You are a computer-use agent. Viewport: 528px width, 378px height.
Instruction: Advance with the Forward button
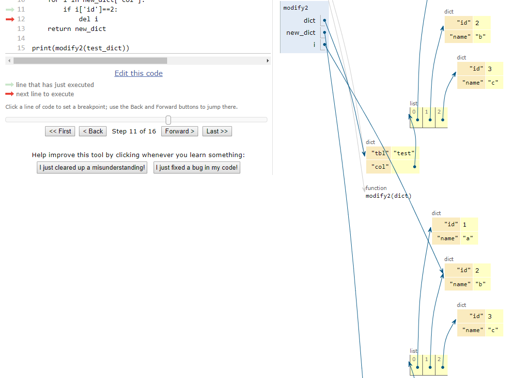coord(180,131)
